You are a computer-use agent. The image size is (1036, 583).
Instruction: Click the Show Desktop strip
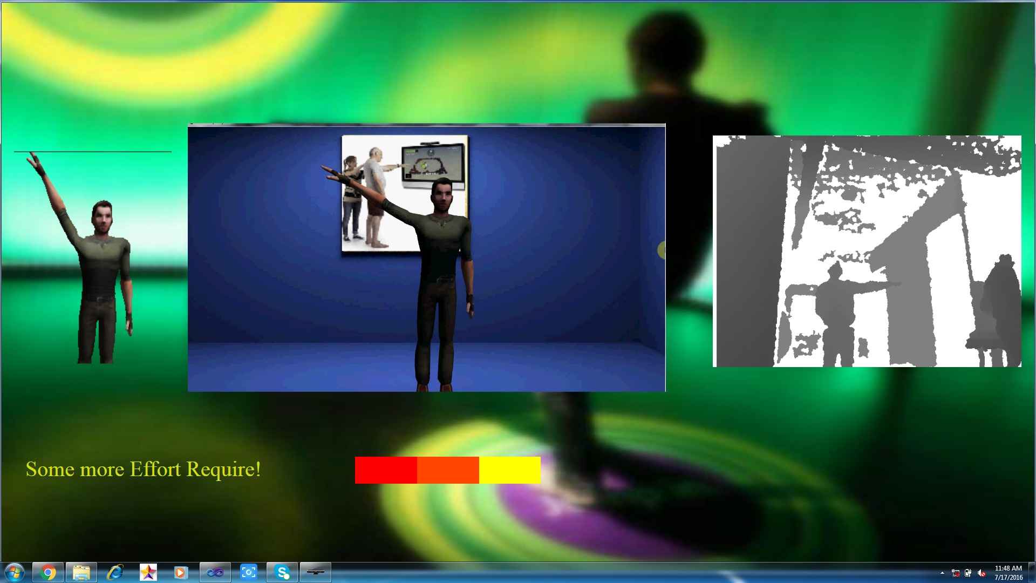point(1032,572)
